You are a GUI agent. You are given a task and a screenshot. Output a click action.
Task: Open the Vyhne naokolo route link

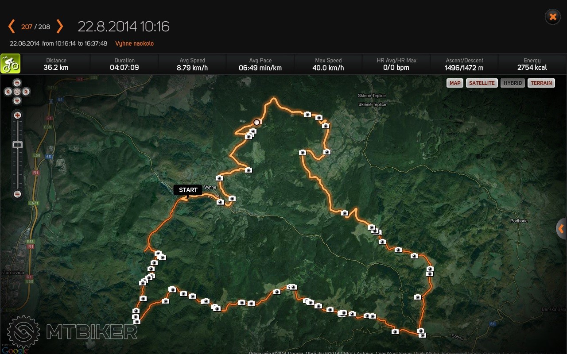coord(135,43)
